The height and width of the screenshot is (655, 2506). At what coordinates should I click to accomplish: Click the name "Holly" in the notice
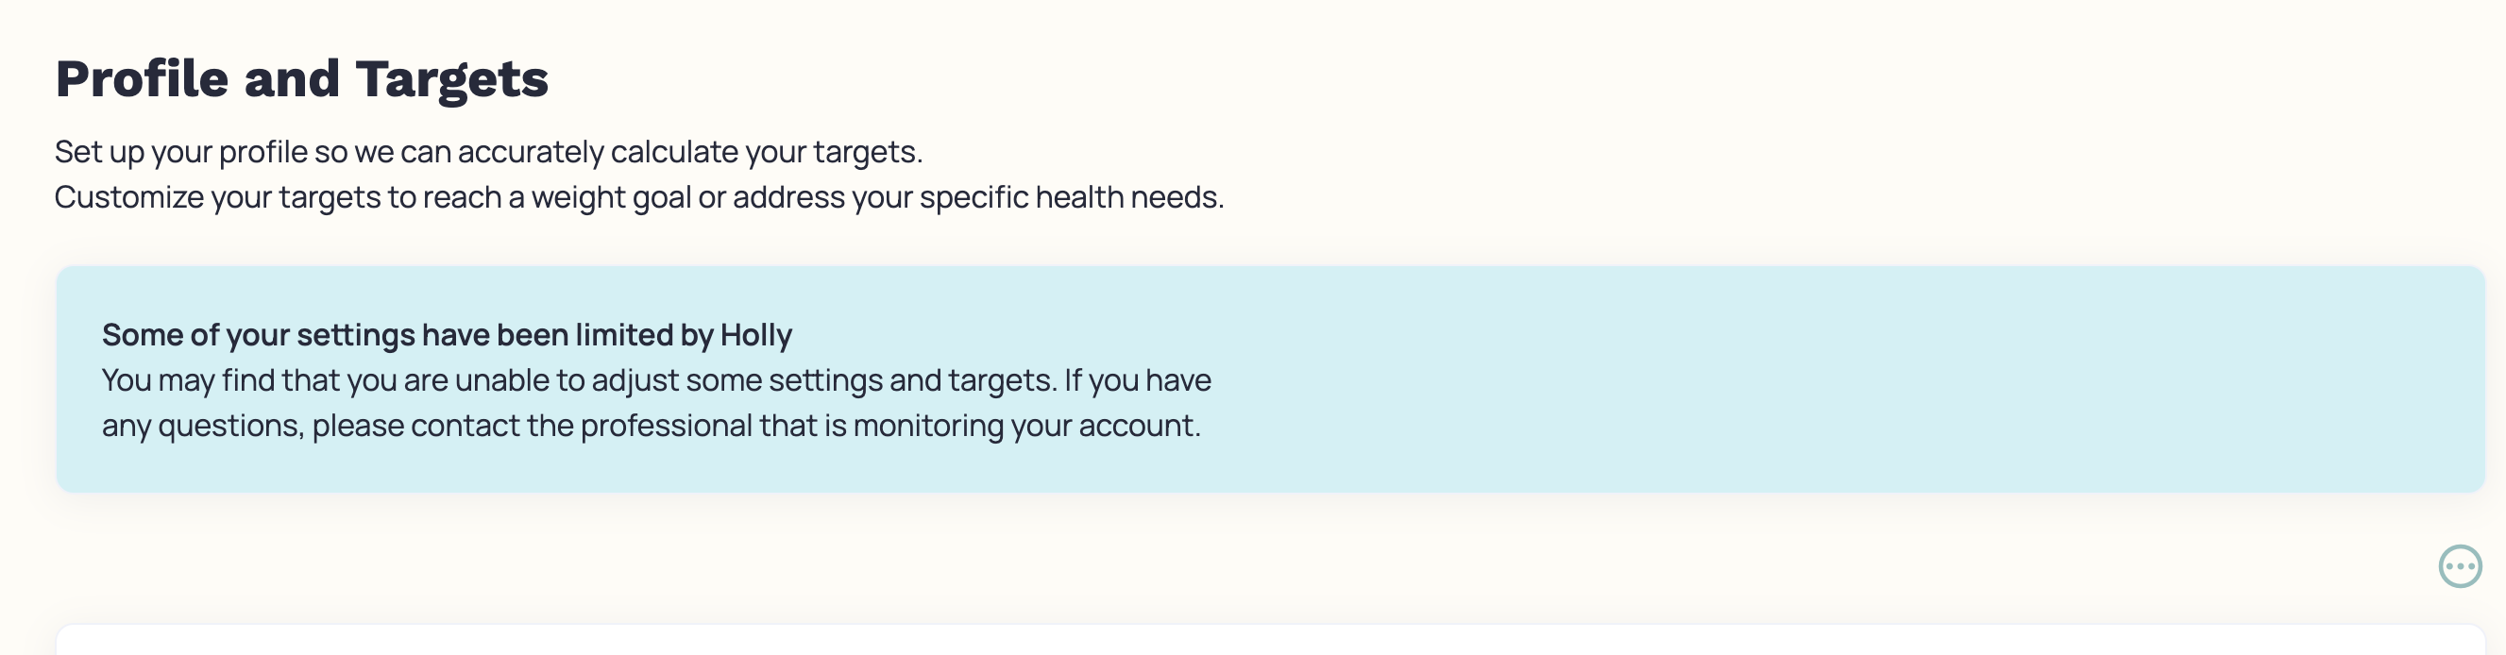tap(756, 334)
